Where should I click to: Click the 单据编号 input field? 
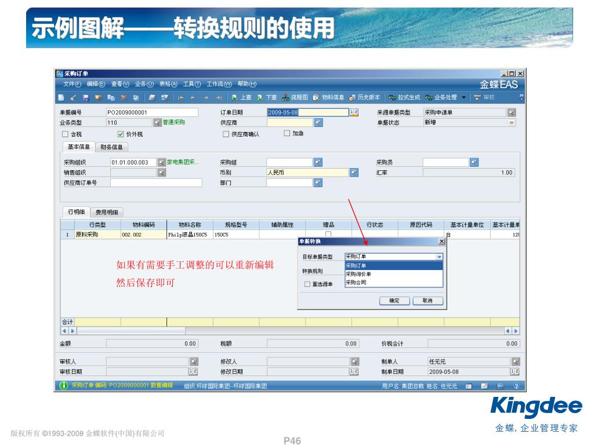point(152,112)
